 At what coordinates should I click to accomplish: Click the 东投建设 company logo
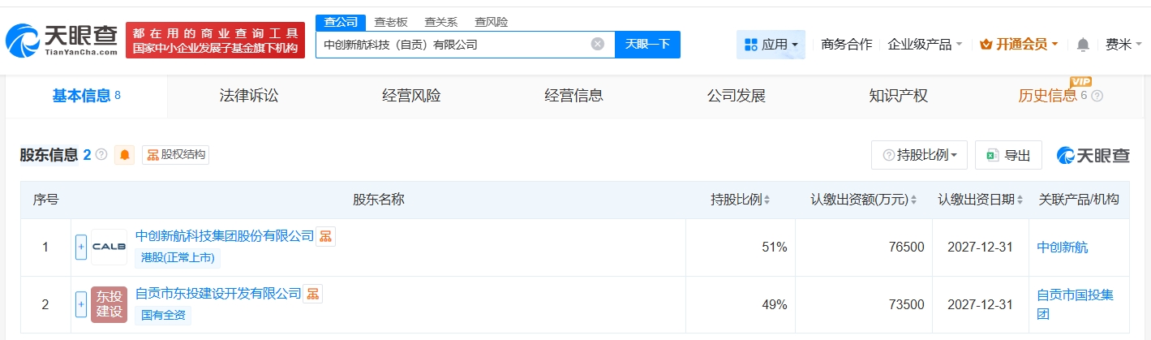(x=109, y=305)
